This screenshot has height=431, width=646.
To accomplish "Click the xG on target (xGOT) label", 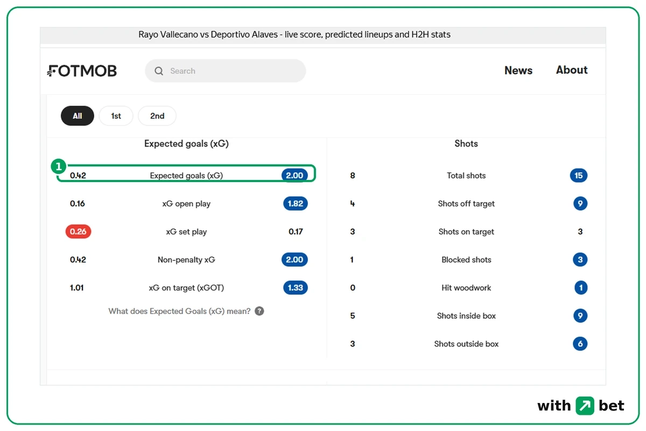I will (186, 288).
